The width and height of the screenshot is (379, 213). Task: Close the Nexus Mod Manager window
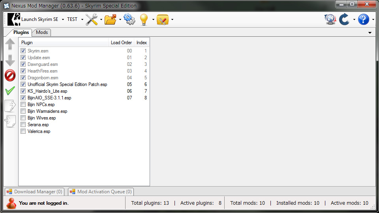point(367,4)
